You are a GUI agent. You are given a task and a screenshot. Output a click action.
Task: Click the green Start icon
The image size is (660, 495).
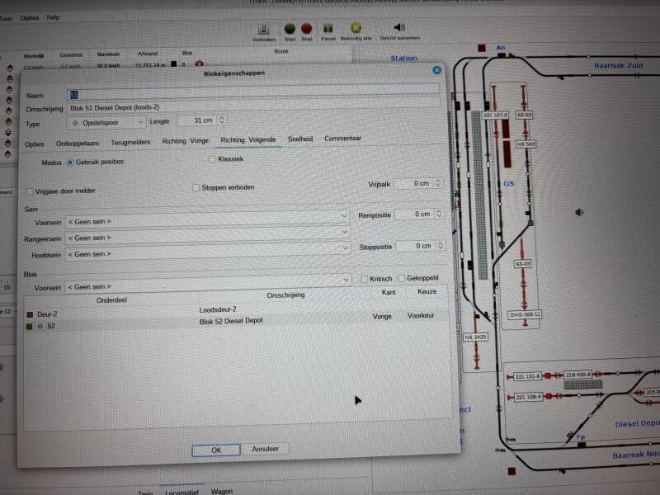(x=290, y=29)
